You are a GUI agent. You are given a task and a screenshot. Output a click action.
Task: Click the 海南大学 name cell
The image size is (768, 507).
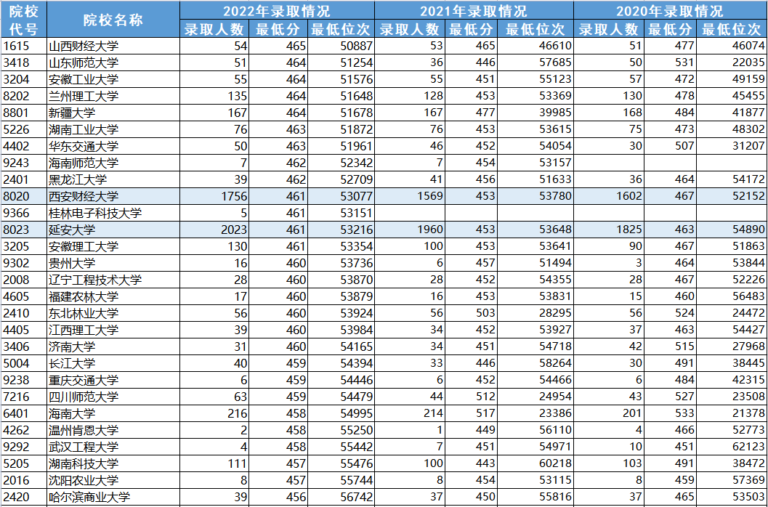tap(113, 413)
